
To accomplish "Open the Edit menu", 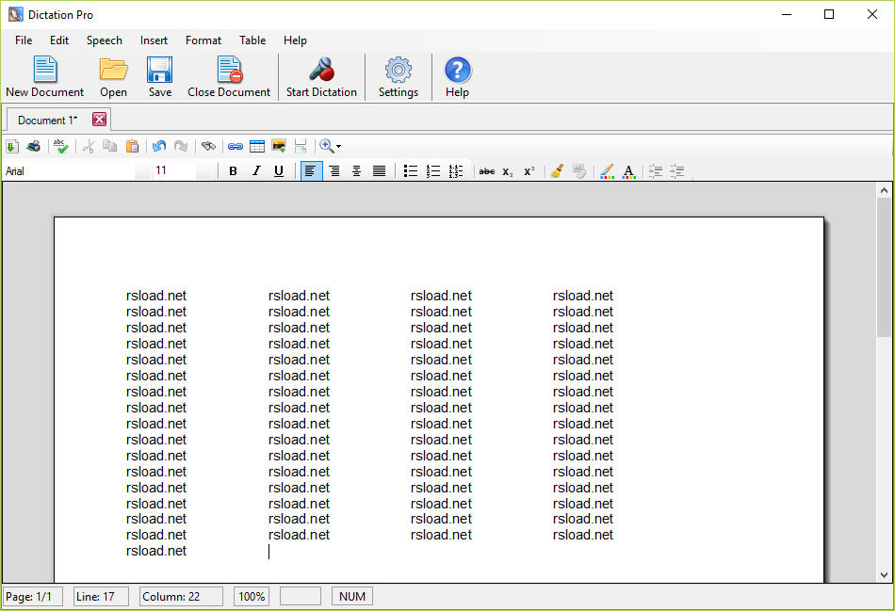I will 58,40.
